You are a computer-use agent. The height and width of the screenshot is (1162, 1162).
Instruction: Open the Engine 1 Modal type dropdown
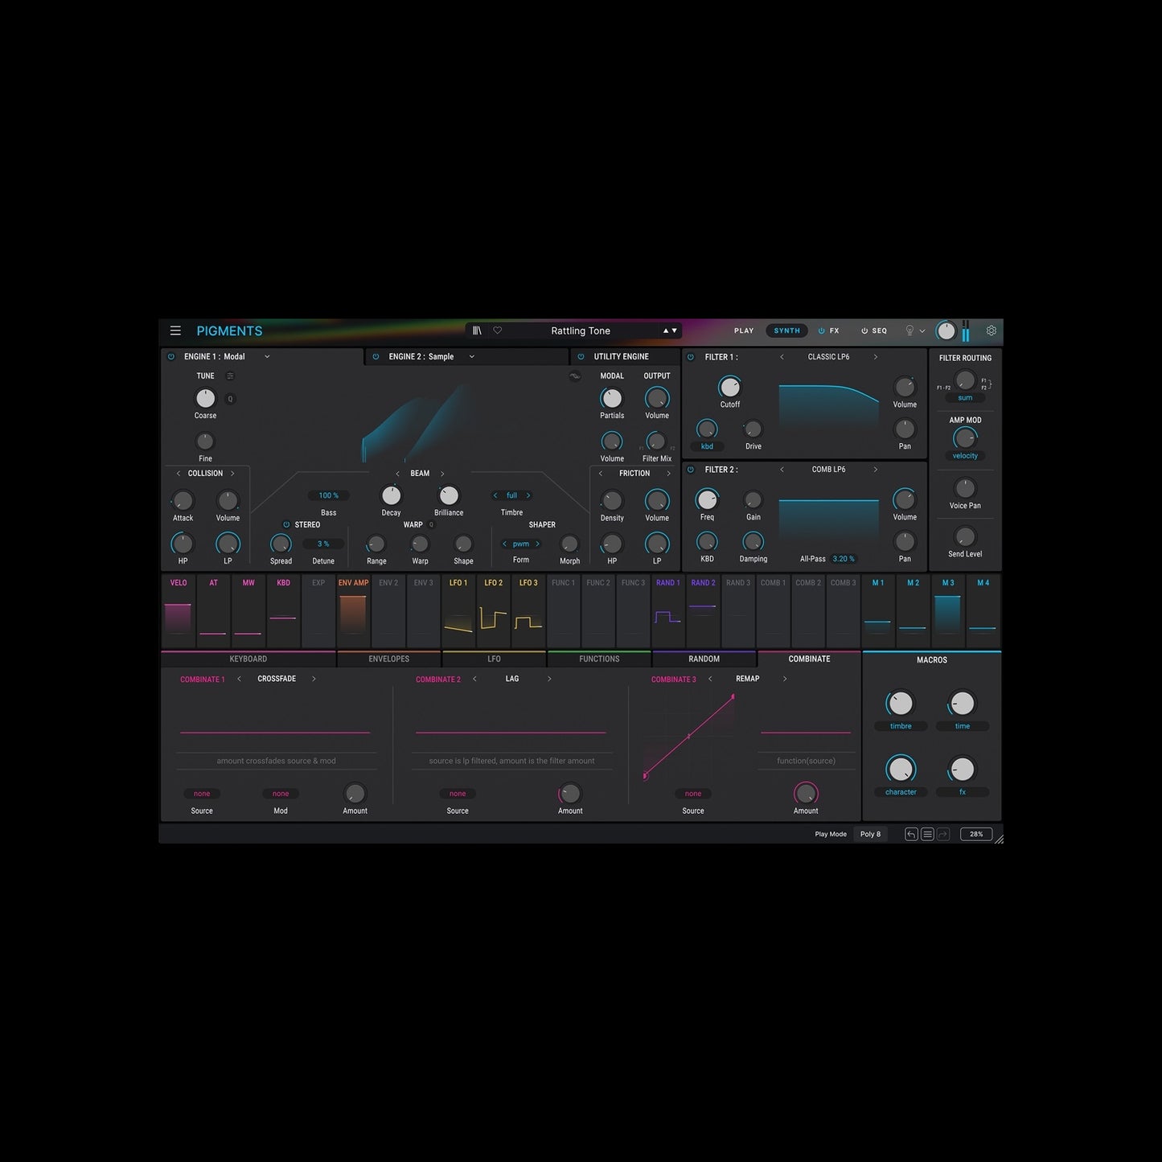[267, 357]
